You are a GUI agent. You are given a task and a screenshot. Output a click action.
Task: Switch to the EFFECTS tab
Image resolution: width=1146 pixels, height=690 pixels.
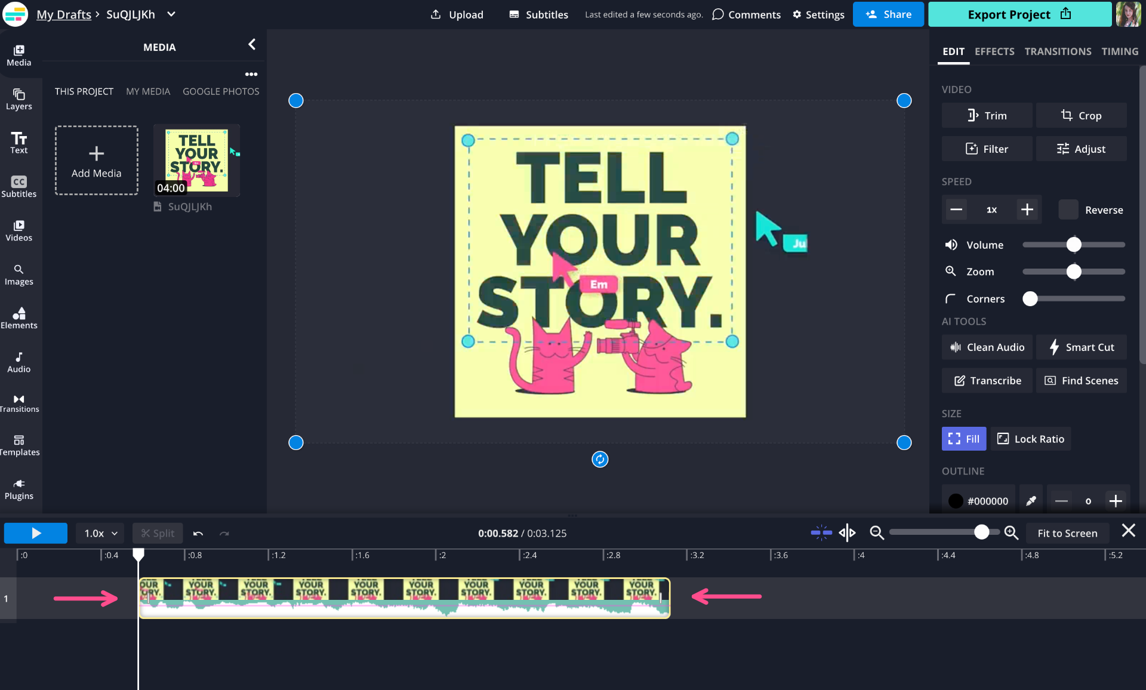[x=994, y=51]
